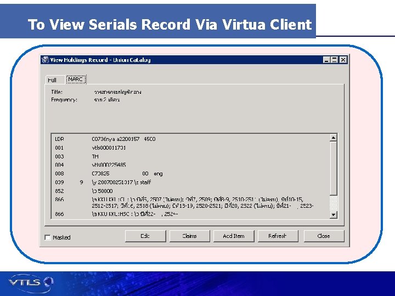Click the Close button at the bottom
This screenshot has width=395, height=296.
[x=324, y=236]
